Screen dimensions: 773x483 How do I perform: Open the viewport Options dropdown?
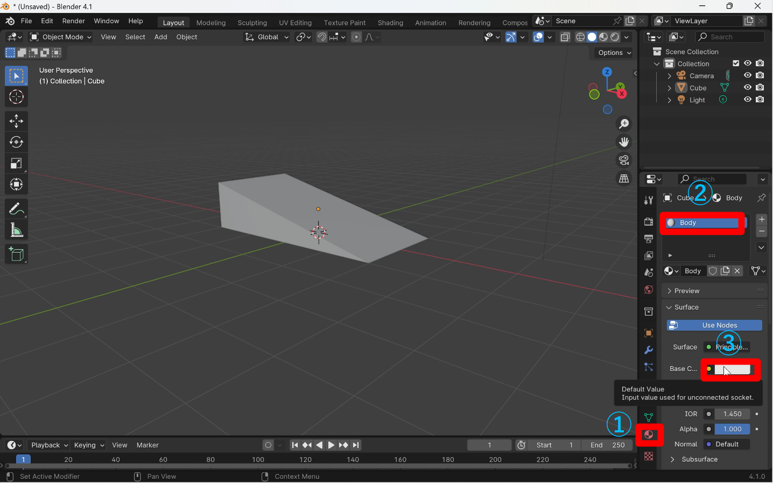point(614,53)
